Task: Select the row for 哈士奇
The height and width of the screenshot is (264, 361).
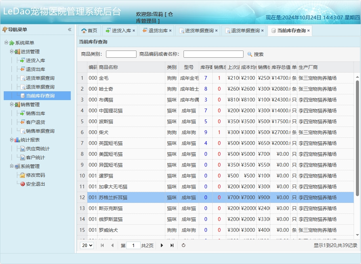Action: coord(135,89)
